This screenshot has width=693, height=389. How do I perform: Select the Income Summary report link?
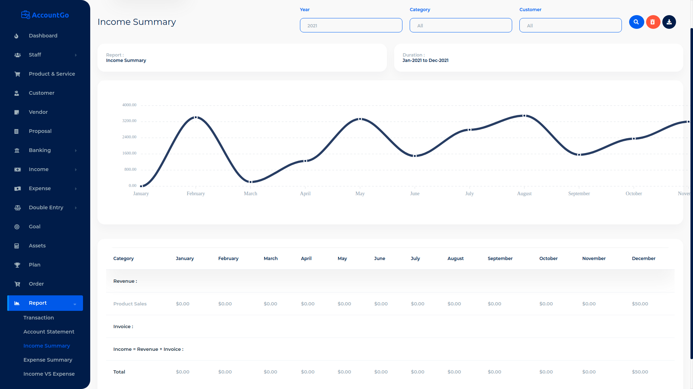(x=47, y=346)
